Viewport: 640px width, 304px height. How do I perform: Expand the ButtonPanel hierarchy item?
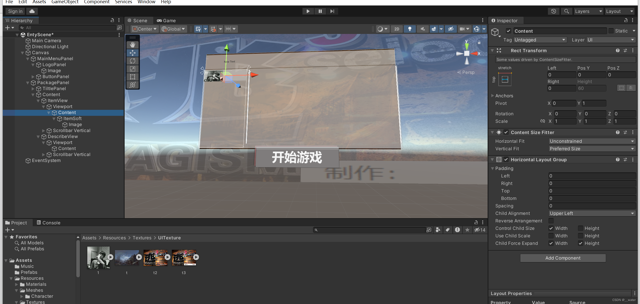point(33,77)
